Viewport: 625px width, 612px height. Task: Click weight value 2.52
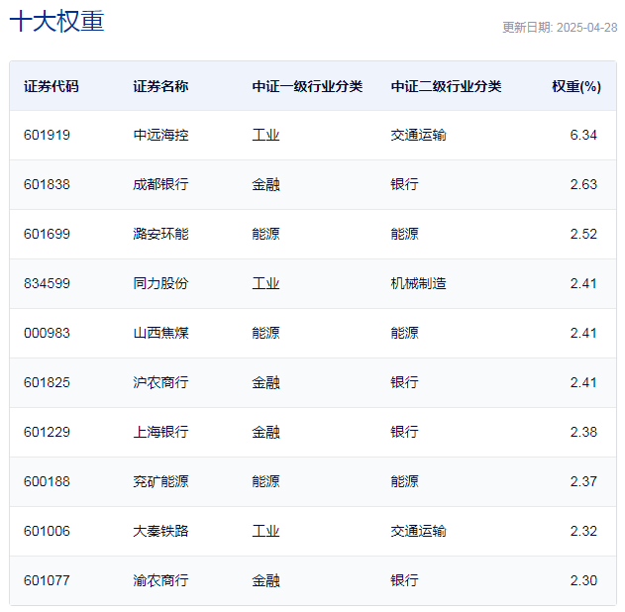[583, 234]
